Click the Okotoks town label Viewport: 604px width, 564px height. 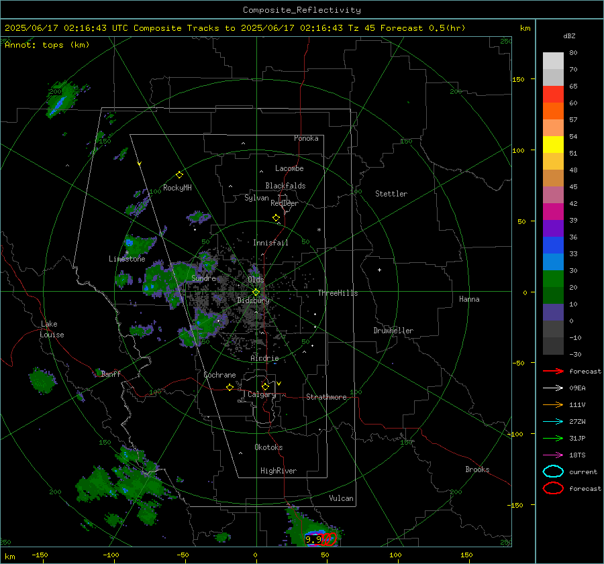(x=268, y=447)
